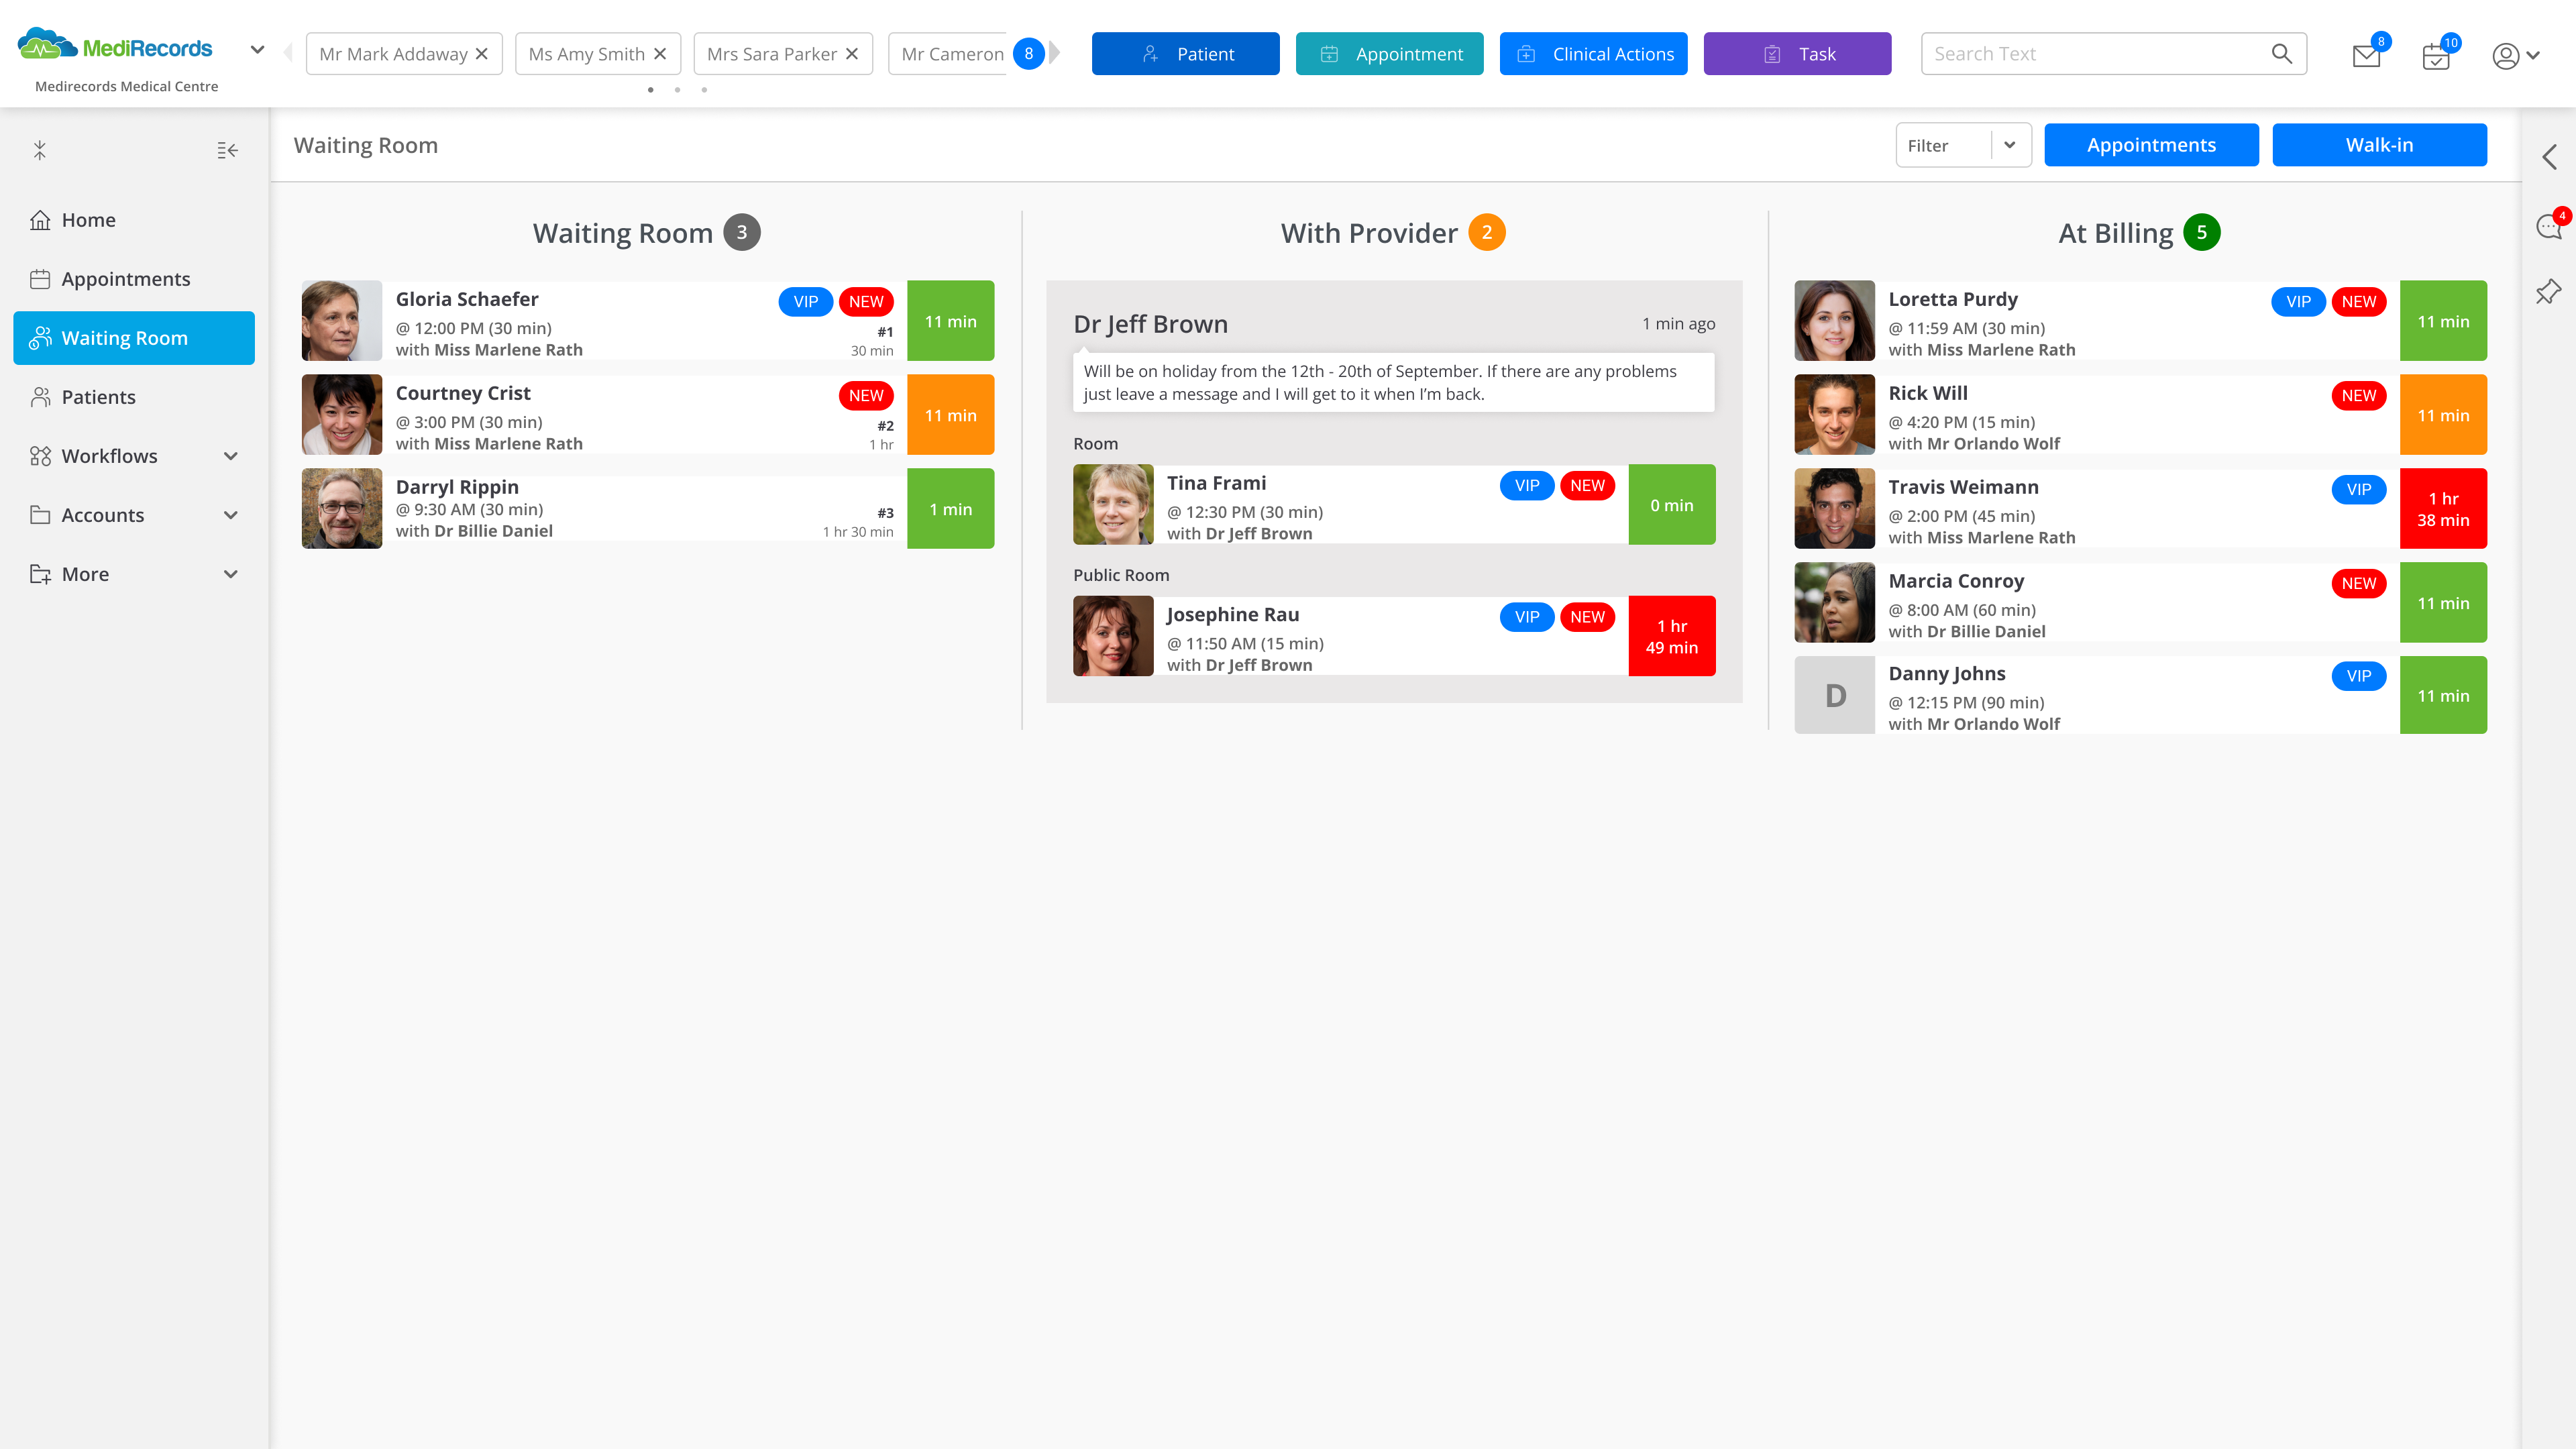
Task: Click the pin icon in right rail
Action: (2549, 291)
